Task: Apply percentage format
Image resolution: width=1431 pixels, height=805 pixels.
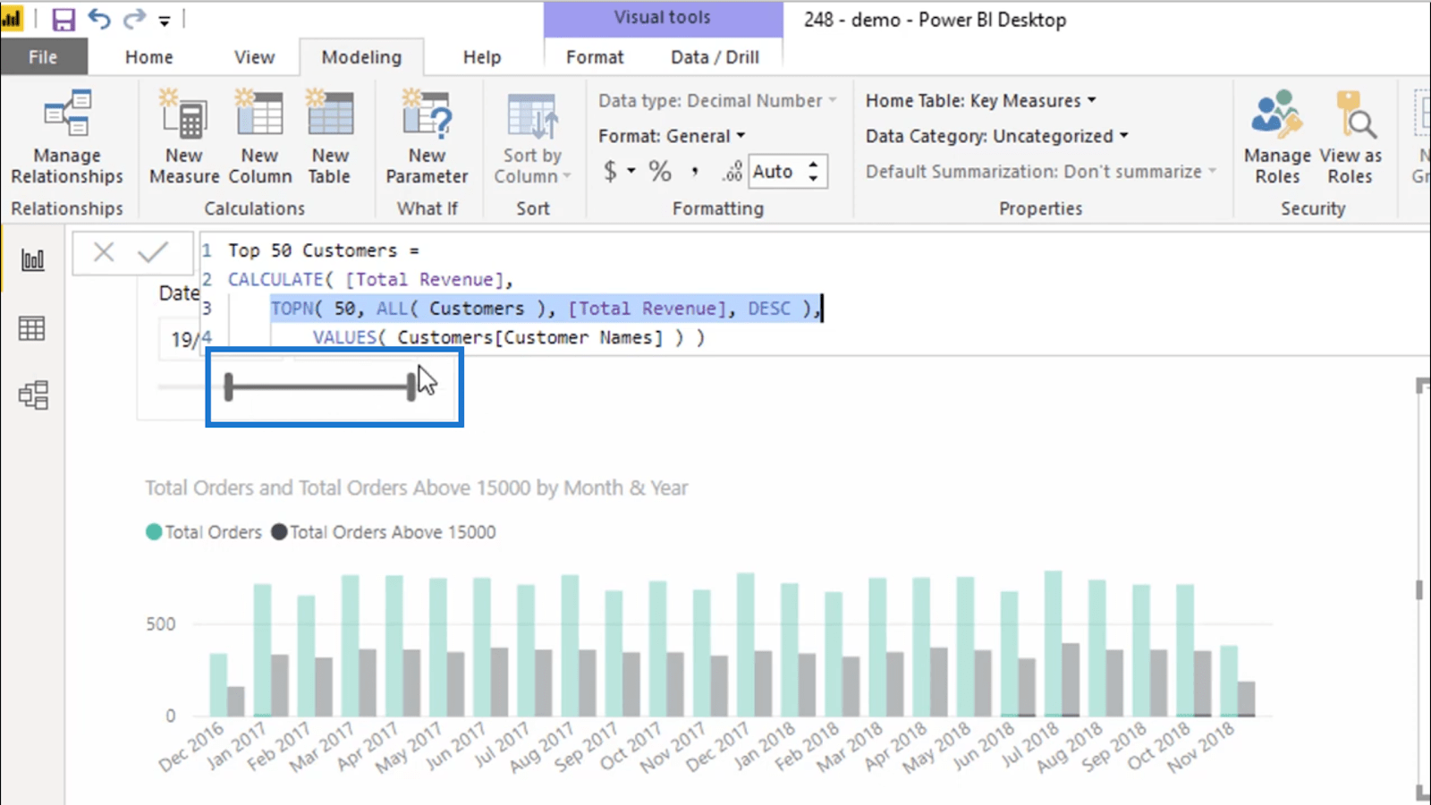Action: [x=660, y=171]
